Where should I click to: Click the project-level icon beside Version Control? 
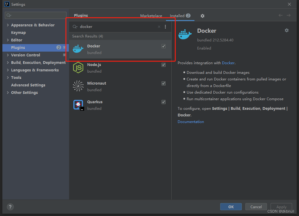[x=64, y=55]
